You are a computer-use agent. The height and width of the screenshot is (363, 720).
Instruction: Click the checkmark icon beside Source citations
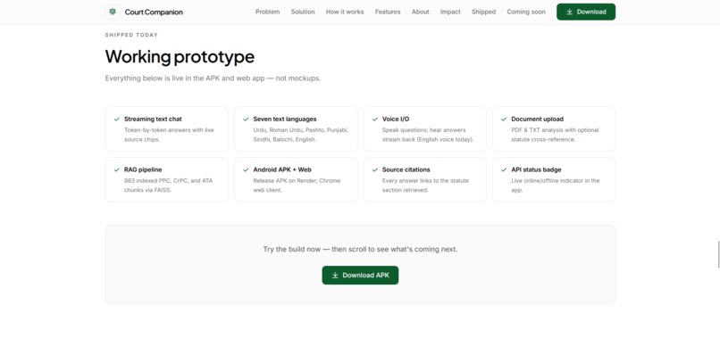tap(374, 169)
